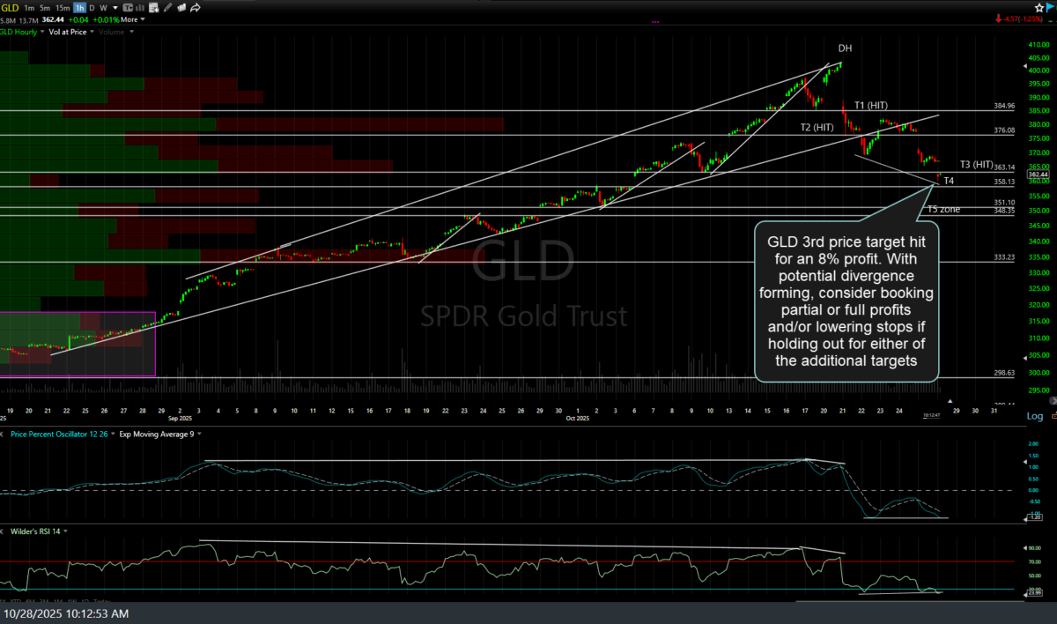
Task: Open the layouts folder icon
Action: [181, 8]
